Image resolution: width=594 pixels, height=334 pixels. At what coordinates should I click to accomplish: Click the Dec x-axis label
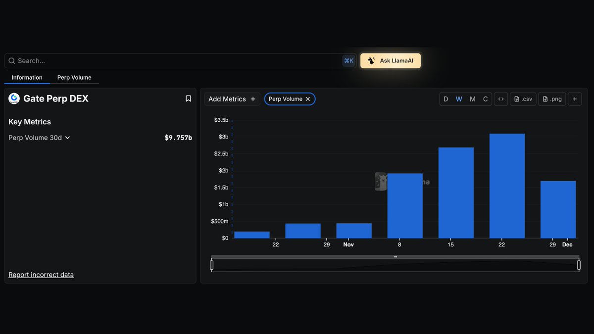567,244
